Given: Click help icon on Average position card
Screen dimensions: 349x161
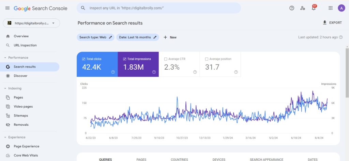Looking at the screenshot, I should pyautogui.click(x=236, y=72).
